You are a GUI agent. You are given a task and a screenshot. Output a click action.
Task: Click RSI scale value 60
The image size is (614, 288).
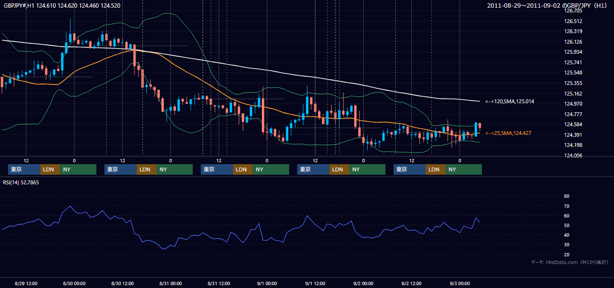point(566,216)
